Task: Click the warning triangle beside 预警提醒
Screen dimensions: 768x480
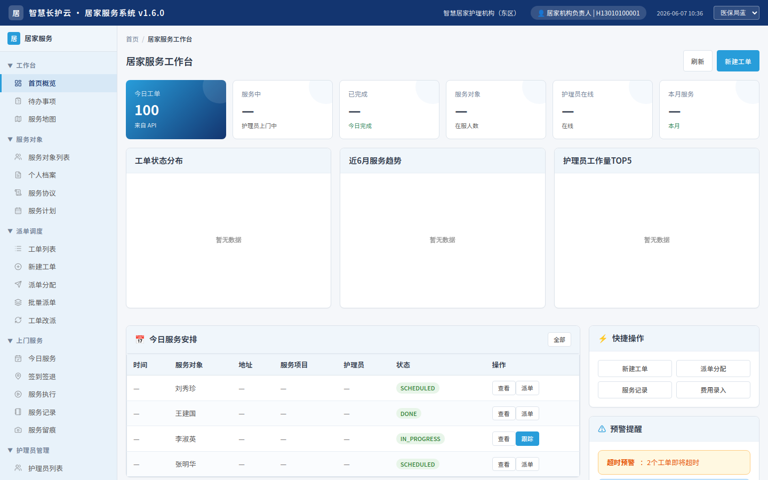Action: [602, 429]
